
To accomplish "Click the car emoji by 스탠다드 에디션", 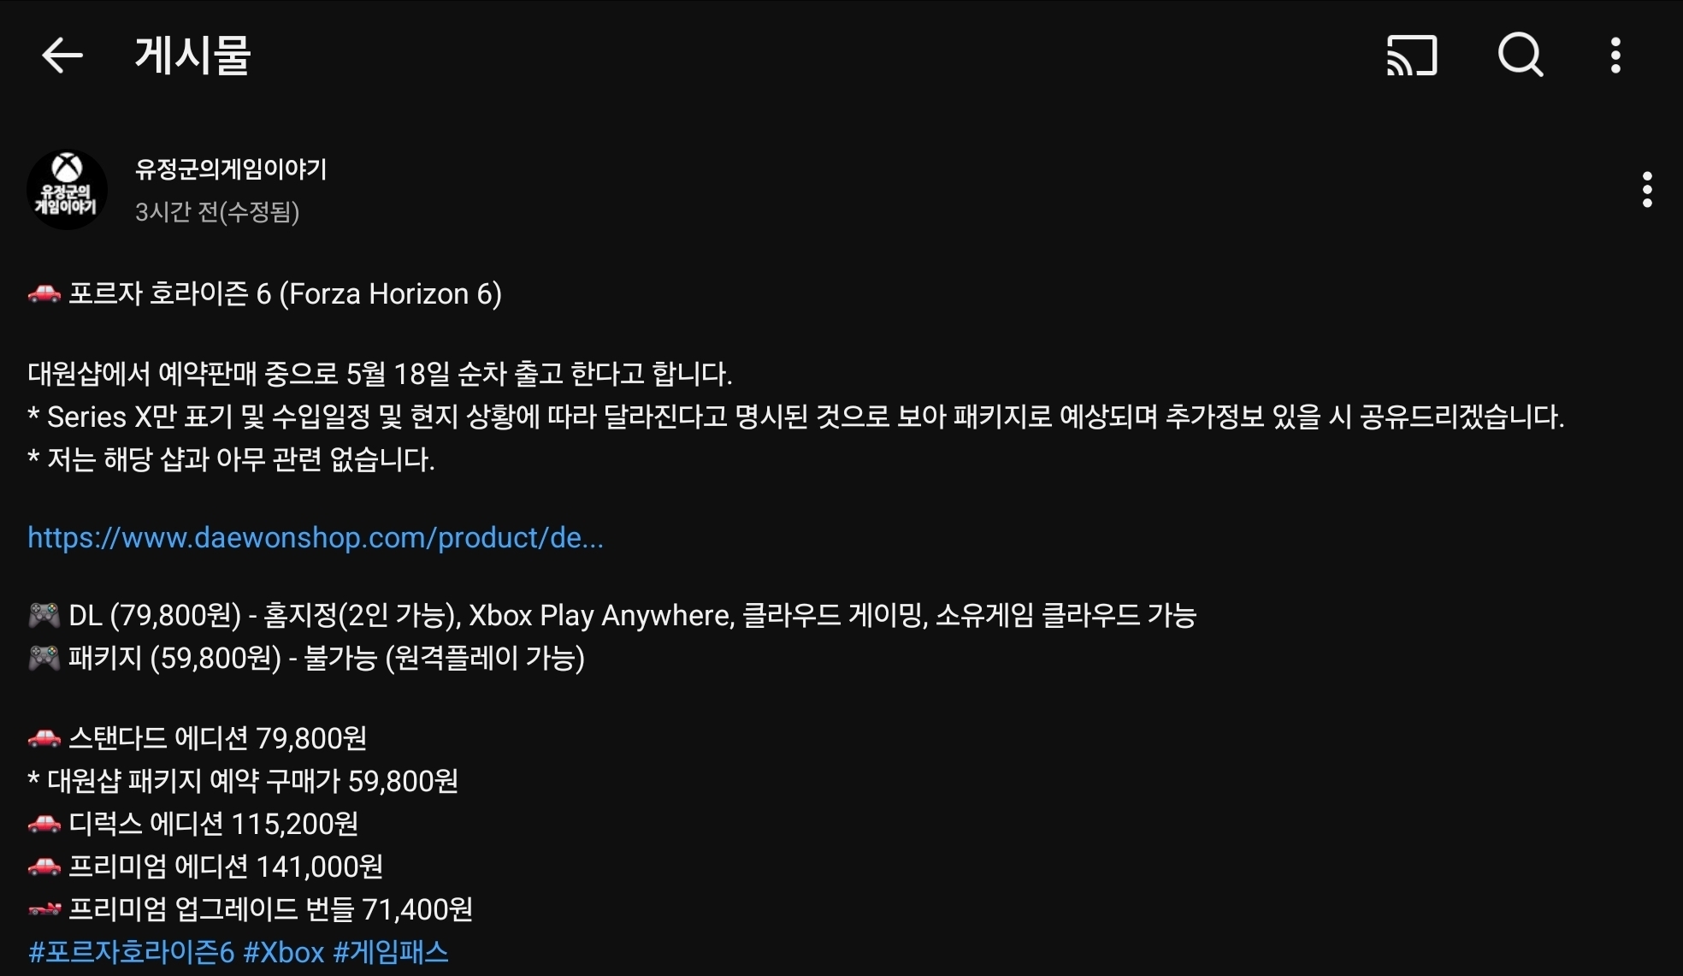I will click(x=44, y=737).
